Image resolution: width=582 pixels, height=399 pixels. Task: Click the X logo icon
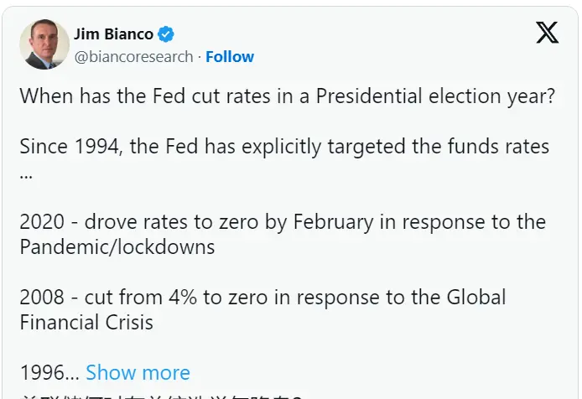click(547, 33)
